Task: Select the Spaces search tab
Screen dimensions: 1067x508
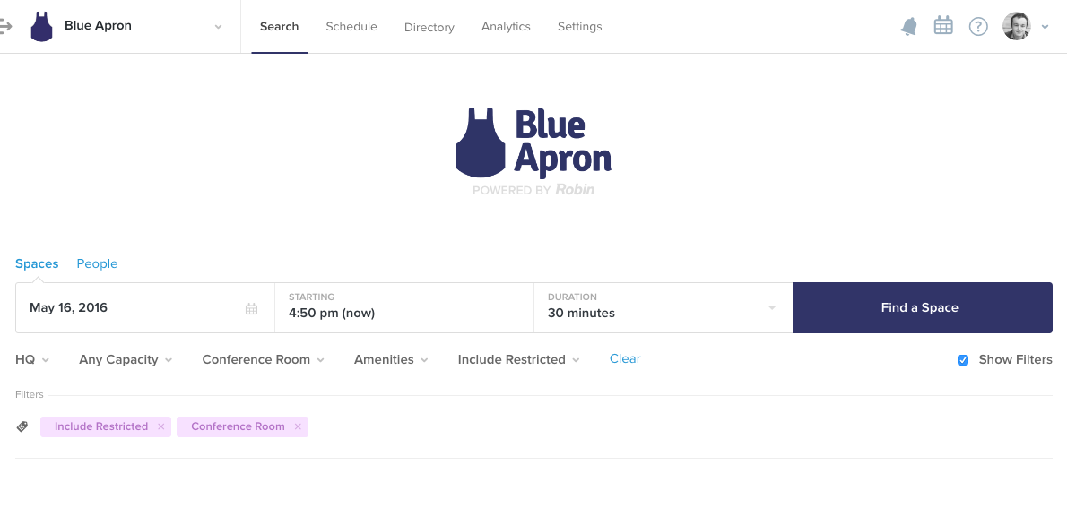Action: [x=37, y=264]
